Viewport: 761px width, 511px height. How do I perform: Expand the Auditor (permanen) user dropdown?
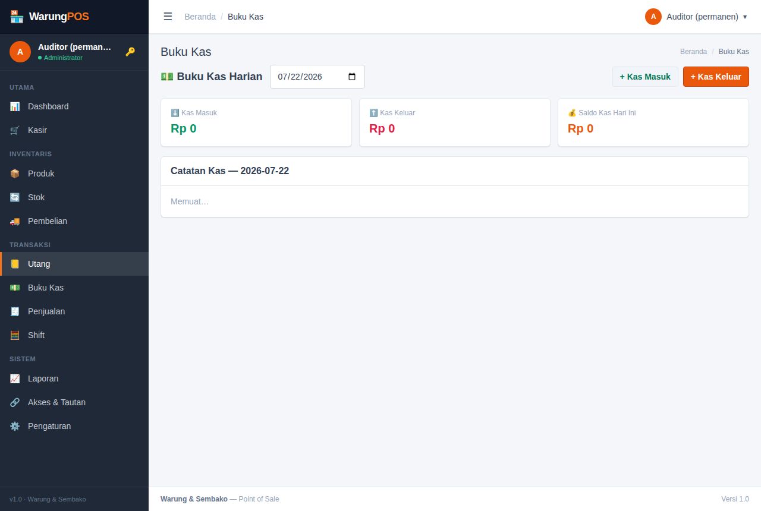[x=696, y=17]
